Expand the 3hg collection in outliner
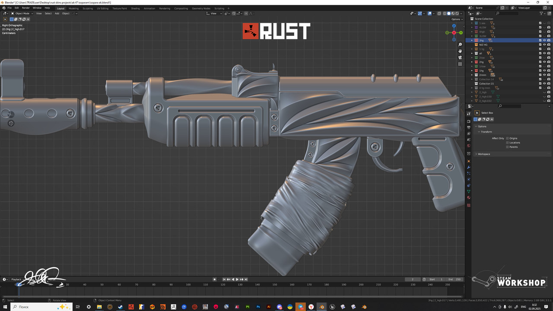The width and height of the screenshot is (553, 311). click(472, 40)
